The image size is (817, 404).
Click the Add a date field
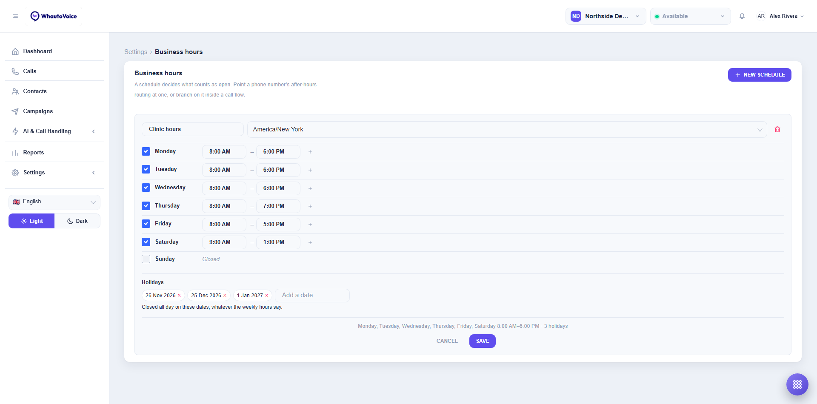point(312,296)
